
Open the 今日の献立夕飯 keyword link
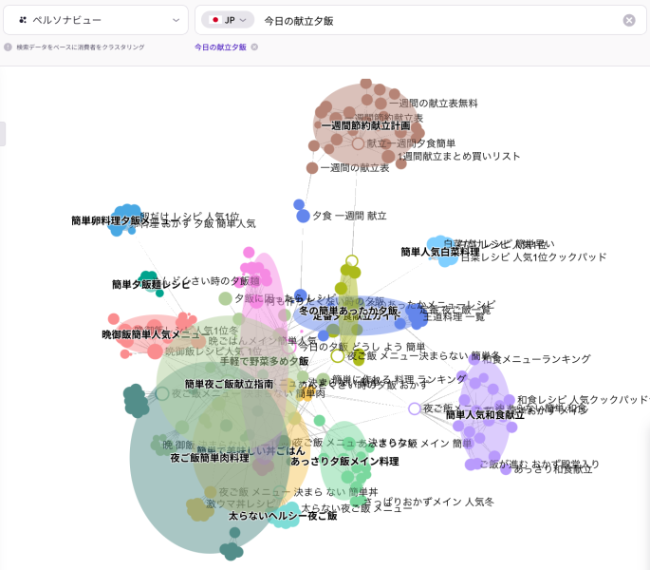click(219, 47)
